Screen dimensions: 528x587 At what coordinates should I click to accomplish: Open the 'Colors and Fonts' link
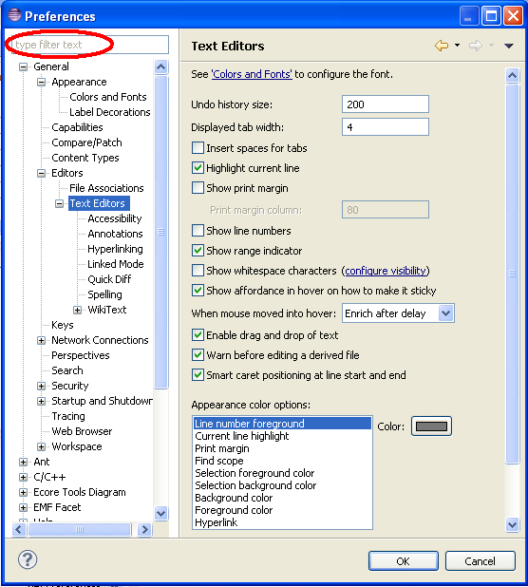pos(252,74)
